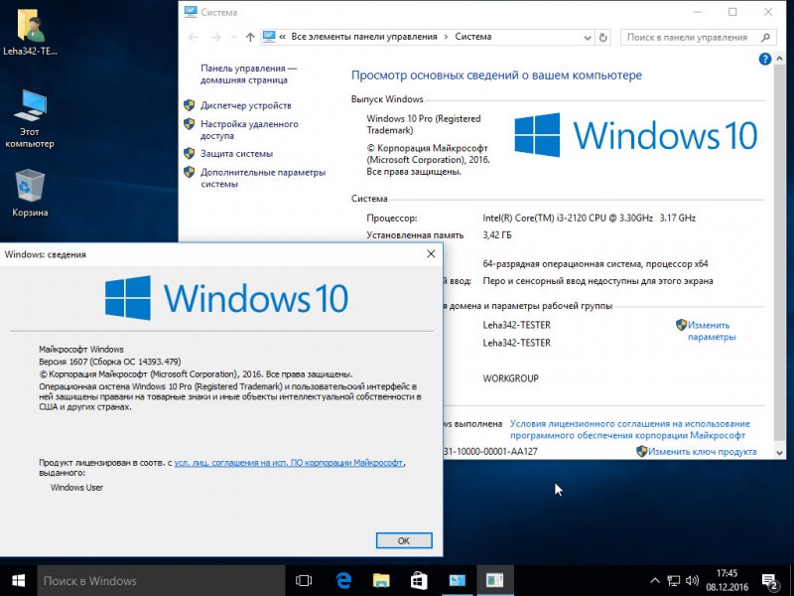The image size is (794, 596).
Task: Open the Leha342-TESTER user folder desktop icon
Action: click(x=30, y=31)
